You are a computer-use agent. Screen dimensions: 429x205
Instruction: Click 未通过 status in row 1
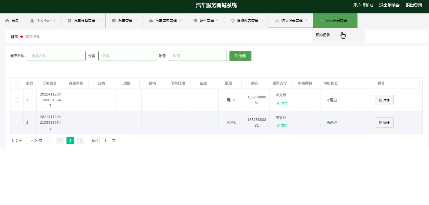pos(332,100)
